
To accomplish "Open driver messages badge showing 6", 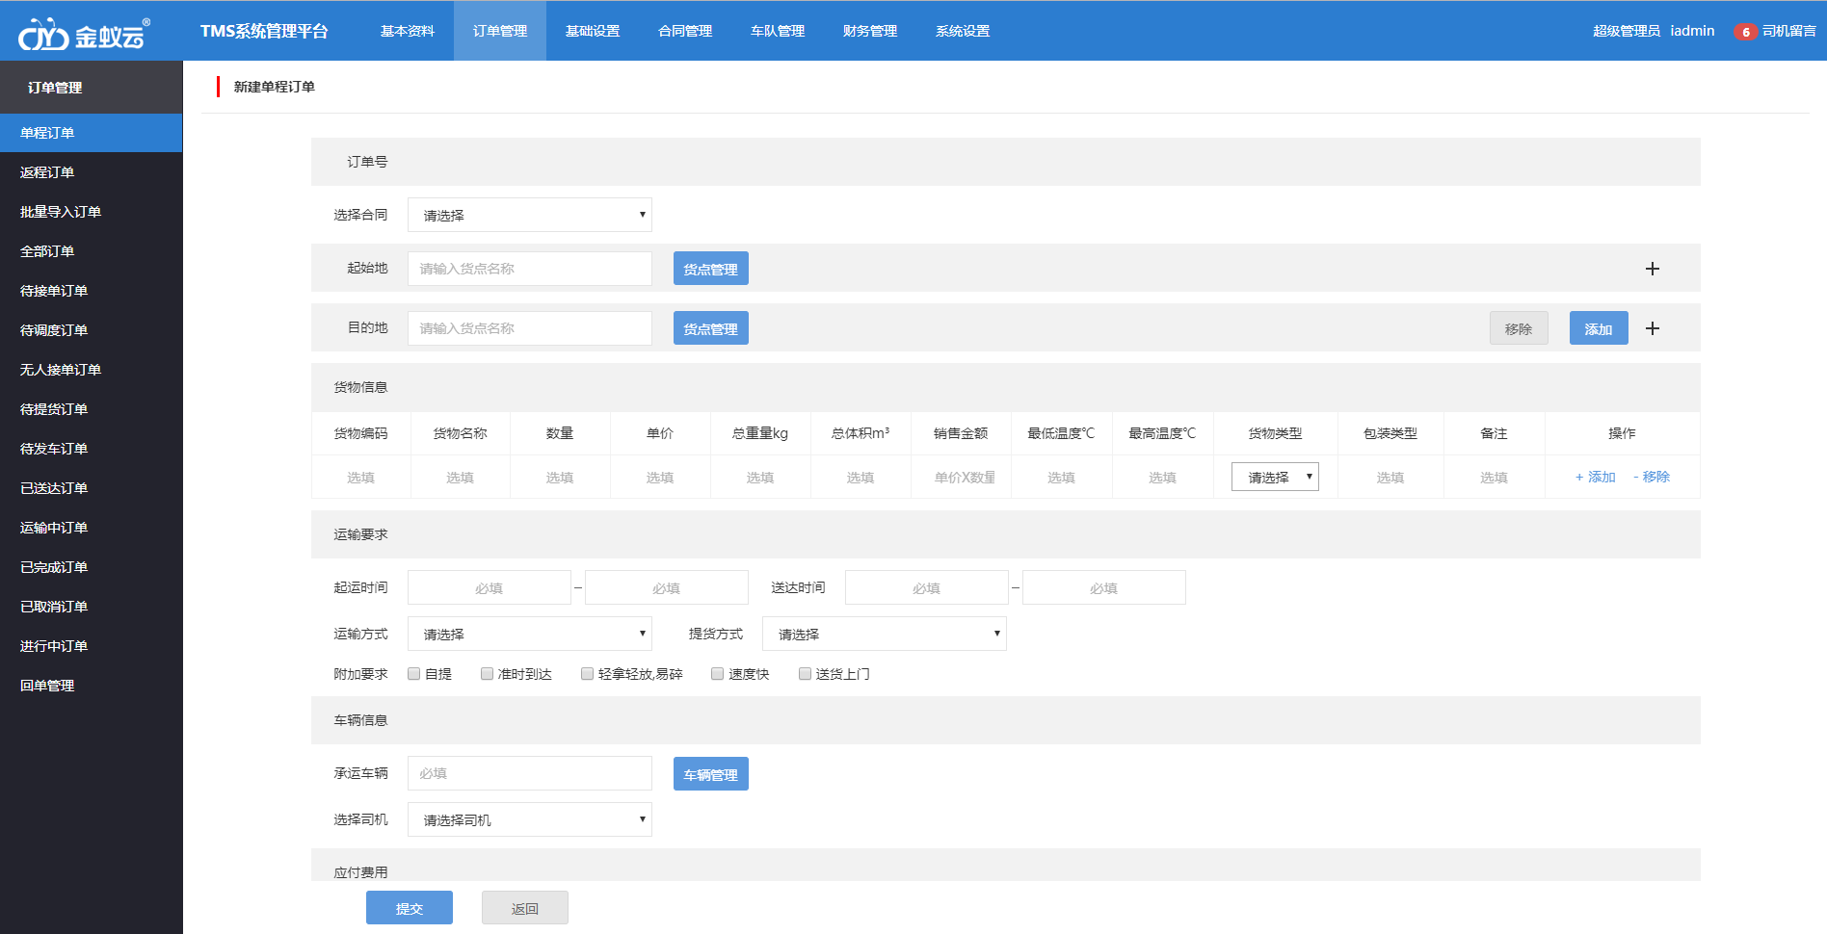I will 1744,32.
